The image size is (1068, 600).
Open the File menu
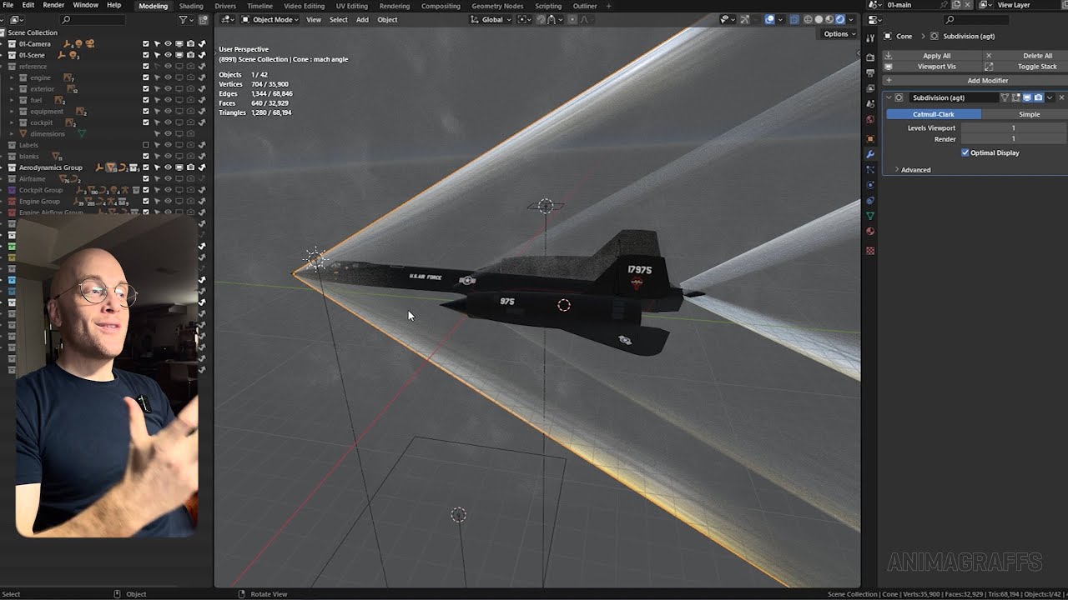8,5
